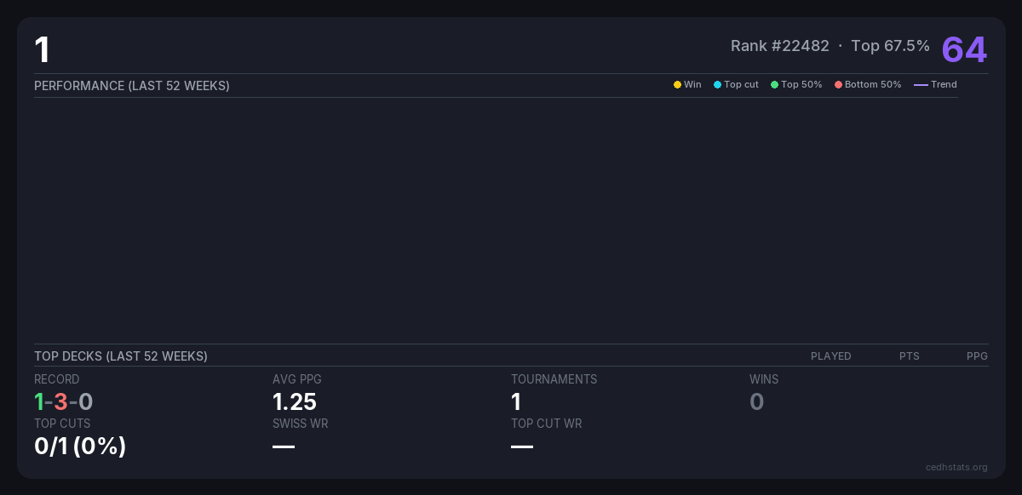Click the purple Trend line legend icon
The width and height of the screenshot is (1022, 495).
point(920,85)
